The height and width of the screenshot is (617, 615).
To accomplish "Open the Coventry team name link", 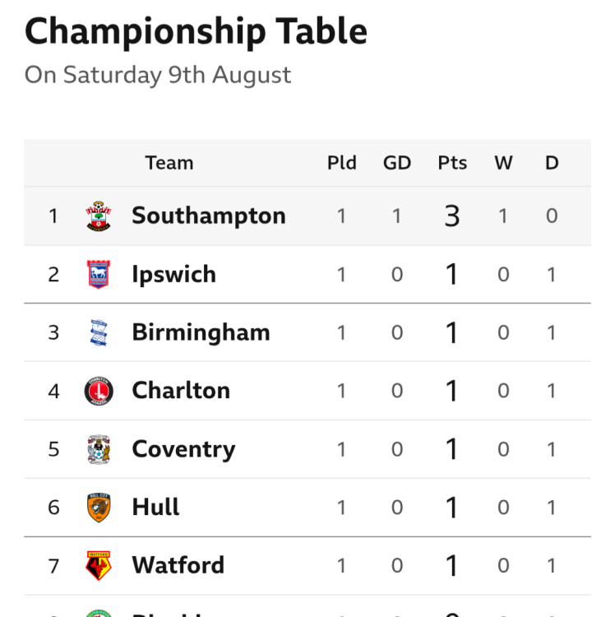I will (x=183, y=449).
